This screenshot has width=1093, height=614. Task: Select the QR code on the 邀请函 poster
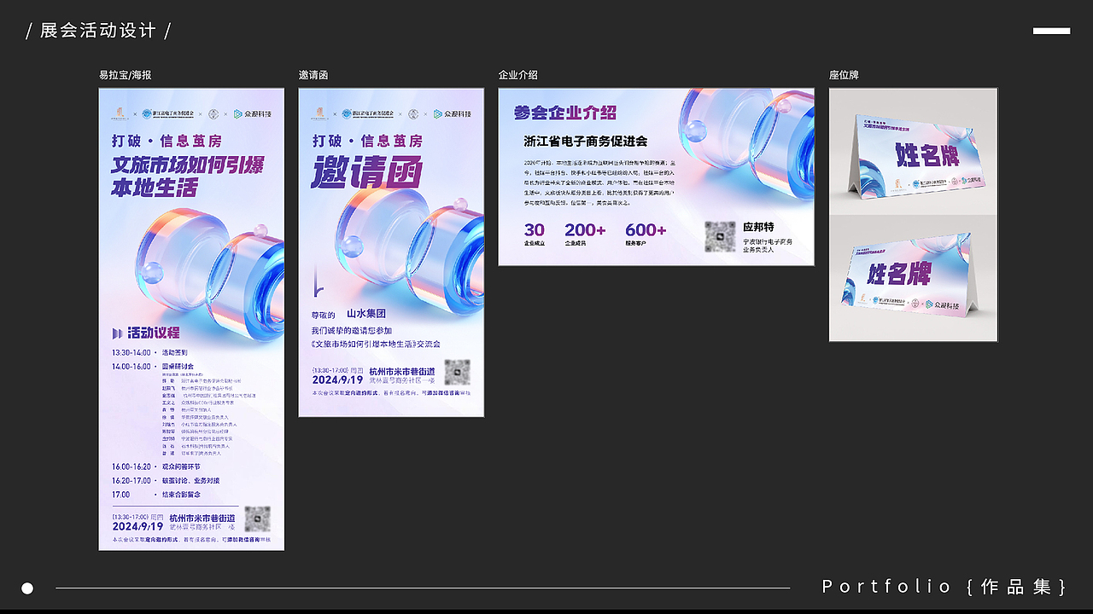pyautogui.click(x=459, y=373)
